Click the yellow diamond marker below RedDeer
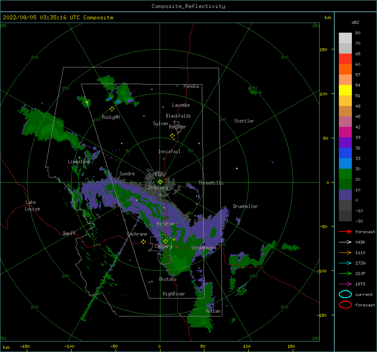 (172, 136)
